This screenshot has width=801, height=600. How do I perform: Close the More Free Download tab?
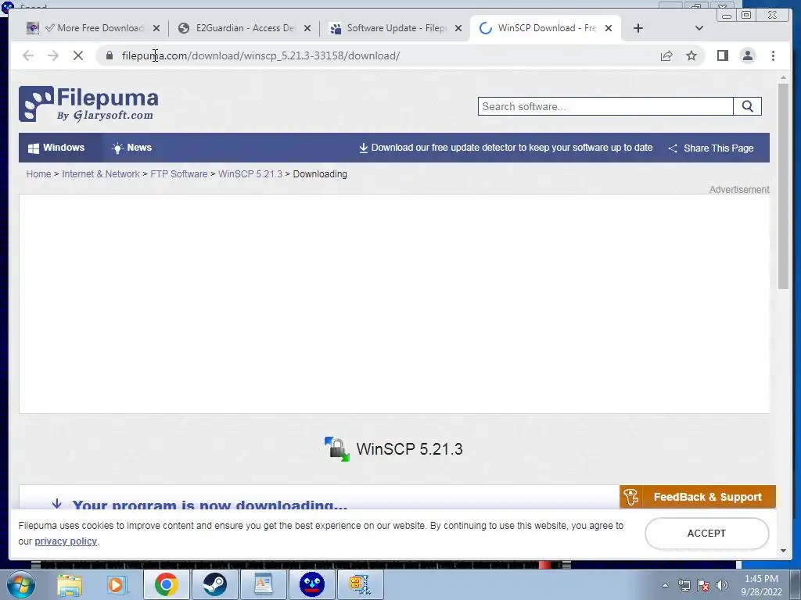pos(156,28)
